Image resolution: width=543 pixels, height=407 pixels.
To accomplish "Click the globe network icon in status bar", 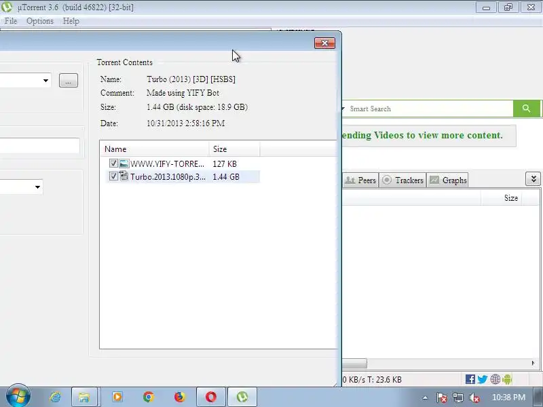I will (495, 379).
